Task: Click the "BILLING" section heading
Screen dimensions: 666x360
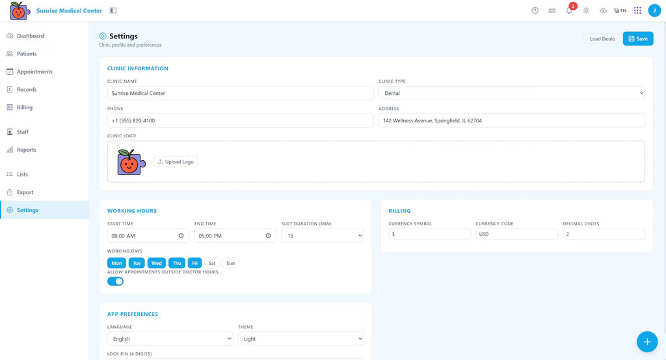Action: click(x=400, y=211)
